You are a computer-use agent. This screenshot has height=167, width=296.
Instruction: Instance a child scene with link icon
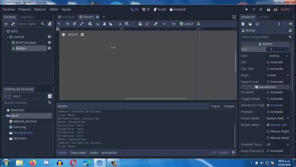(13, 24)
